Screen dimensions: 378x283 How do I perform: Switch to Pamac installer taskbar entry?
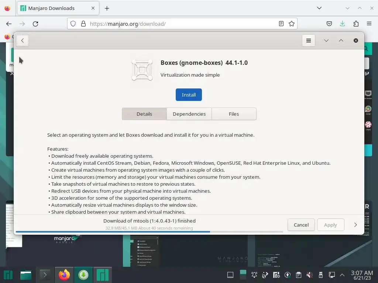coord(83,275)
